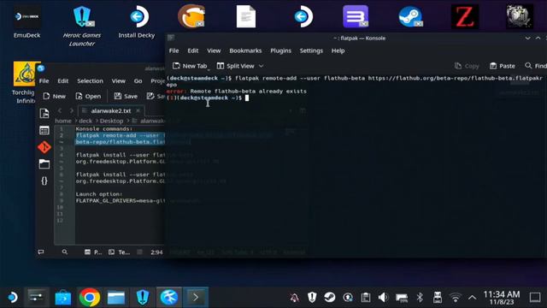Viewport: 547px width, 308px height.
Task: Click Show Desktop button at taskbar end
Action: 535,298
